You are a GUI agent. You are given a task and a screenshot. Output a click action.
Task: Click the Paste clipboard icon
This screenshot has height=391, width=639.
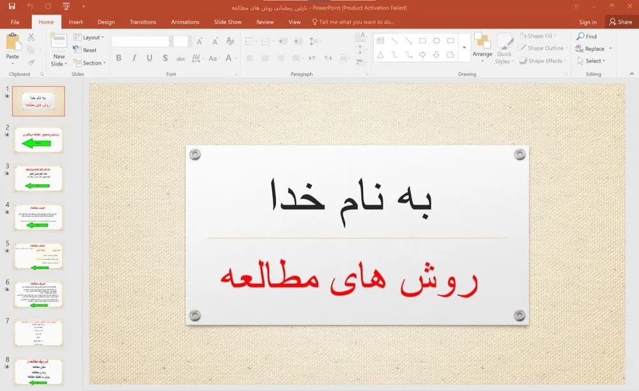pos(13,42)
